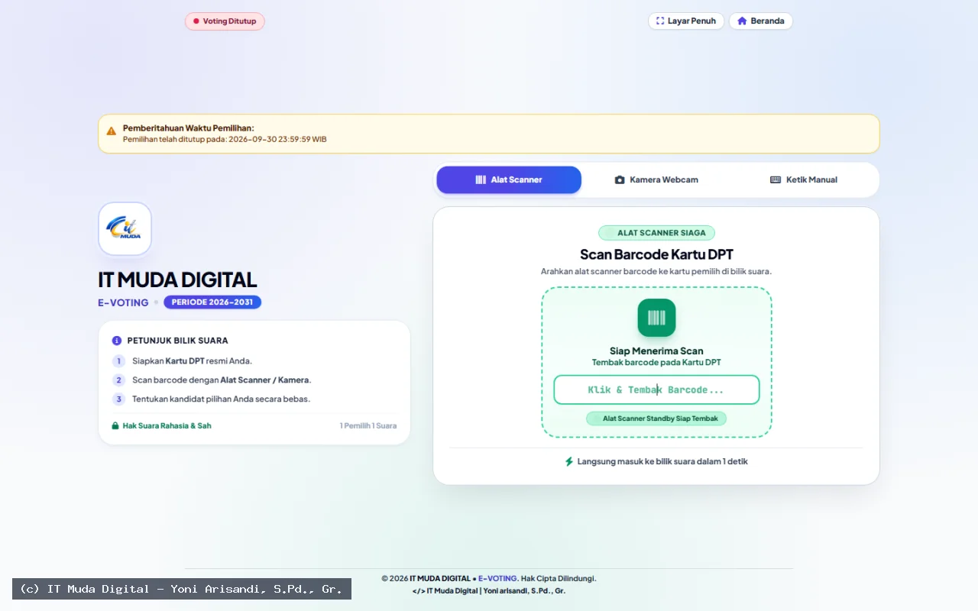Viewport: 978px width, 611px height.
Task: Click the Scan Barcode Kartu DPT heading
Action: [656, 254]
